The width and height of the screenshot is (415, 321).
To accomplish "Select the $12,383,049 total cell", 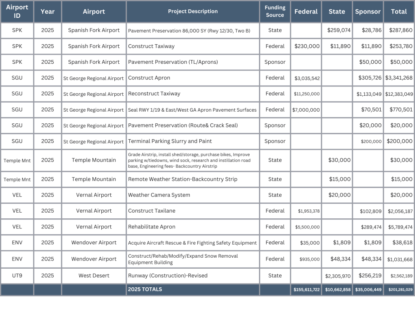I will [399, 94].
